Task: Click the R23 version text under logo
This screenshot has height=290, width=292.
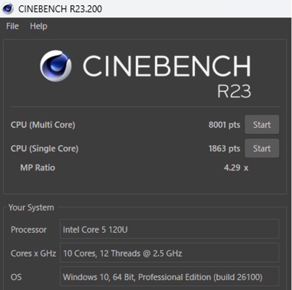Action: [234, 91]
